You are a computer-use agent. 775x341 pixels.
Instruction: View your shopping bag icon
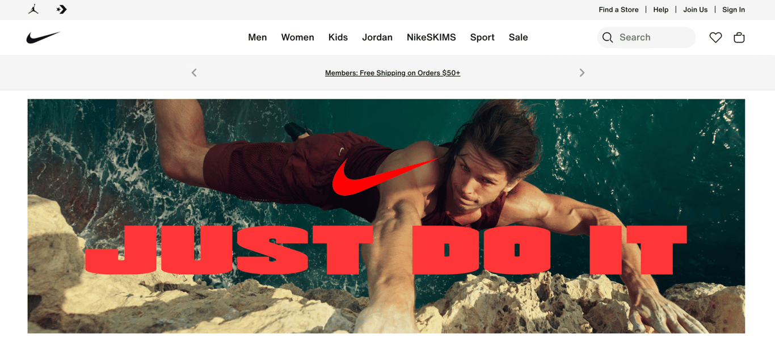click(x=739, y=37)
